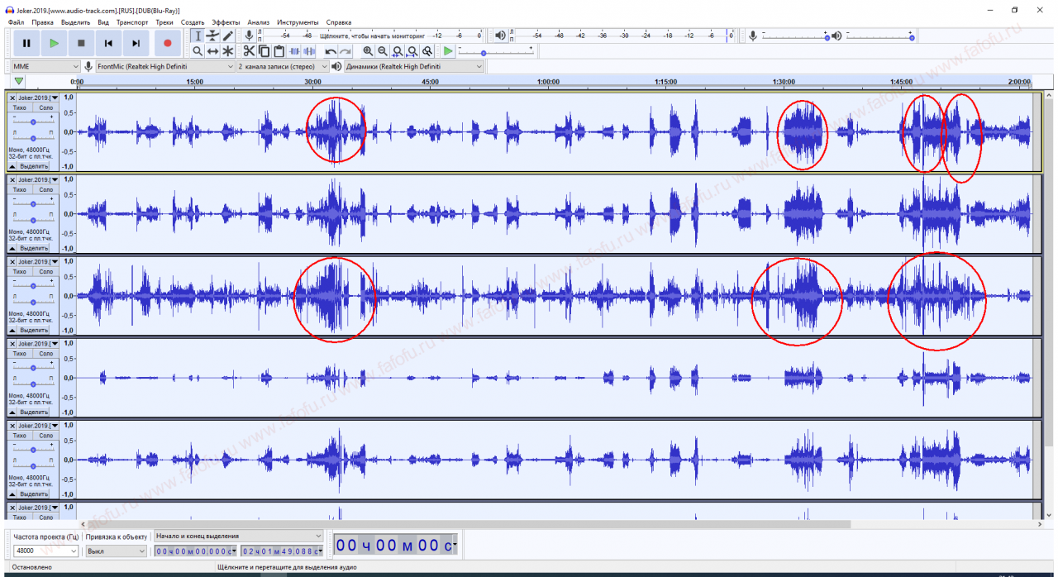The height and width of the screenshot is (577, 1058).
Task: Click the Copy icon
Action: click(x=264, y=51)
